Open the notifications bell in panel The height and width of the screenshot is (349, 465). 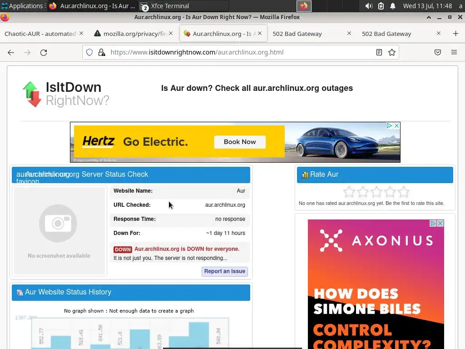(x=393, y=6)
